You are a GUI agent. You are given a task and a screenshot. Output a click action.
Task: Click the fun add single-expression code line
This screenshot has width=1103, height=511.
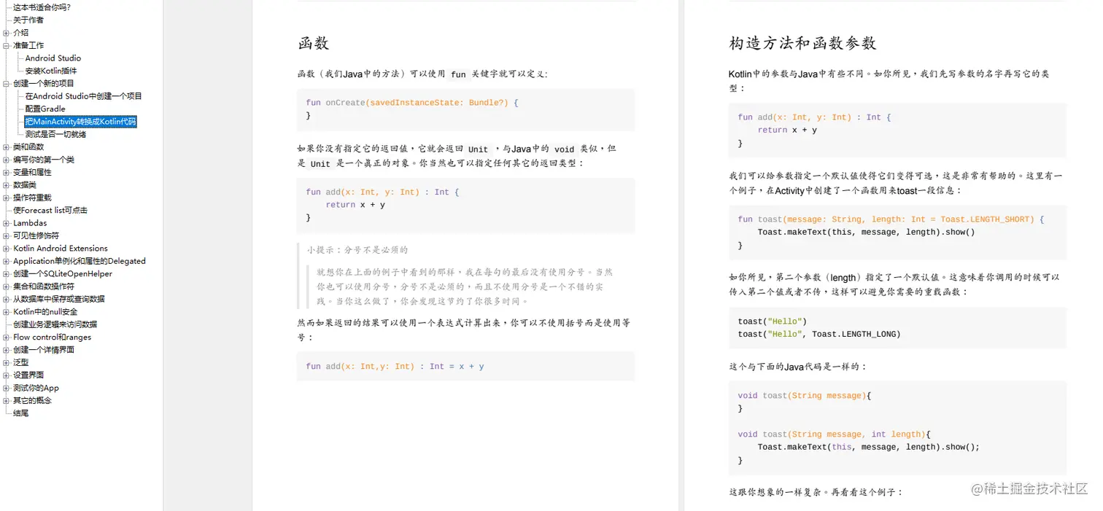(395, 367)
